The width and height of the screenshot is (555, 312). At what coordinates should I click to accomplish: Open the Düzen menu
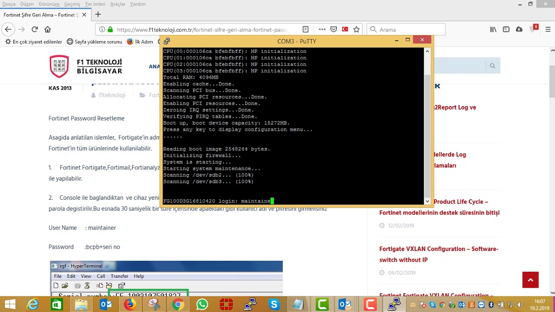click(x=27, y=4)
